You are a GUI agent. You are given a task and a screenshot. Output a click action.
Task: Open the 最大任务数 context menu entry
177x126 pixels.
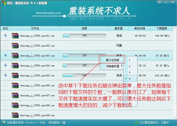(x=112, y=60)
